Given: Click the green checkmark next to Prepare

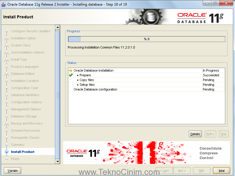Looking at the screenshot, I should point(71,75).
